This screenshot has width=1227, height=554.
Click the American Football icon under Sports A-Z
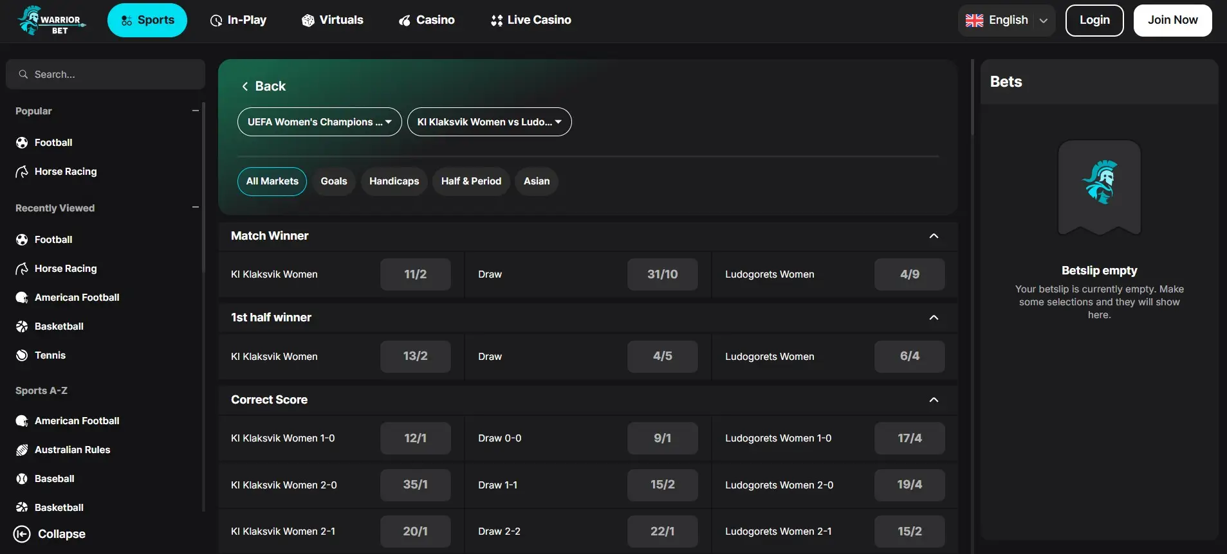tap(22, 421)
